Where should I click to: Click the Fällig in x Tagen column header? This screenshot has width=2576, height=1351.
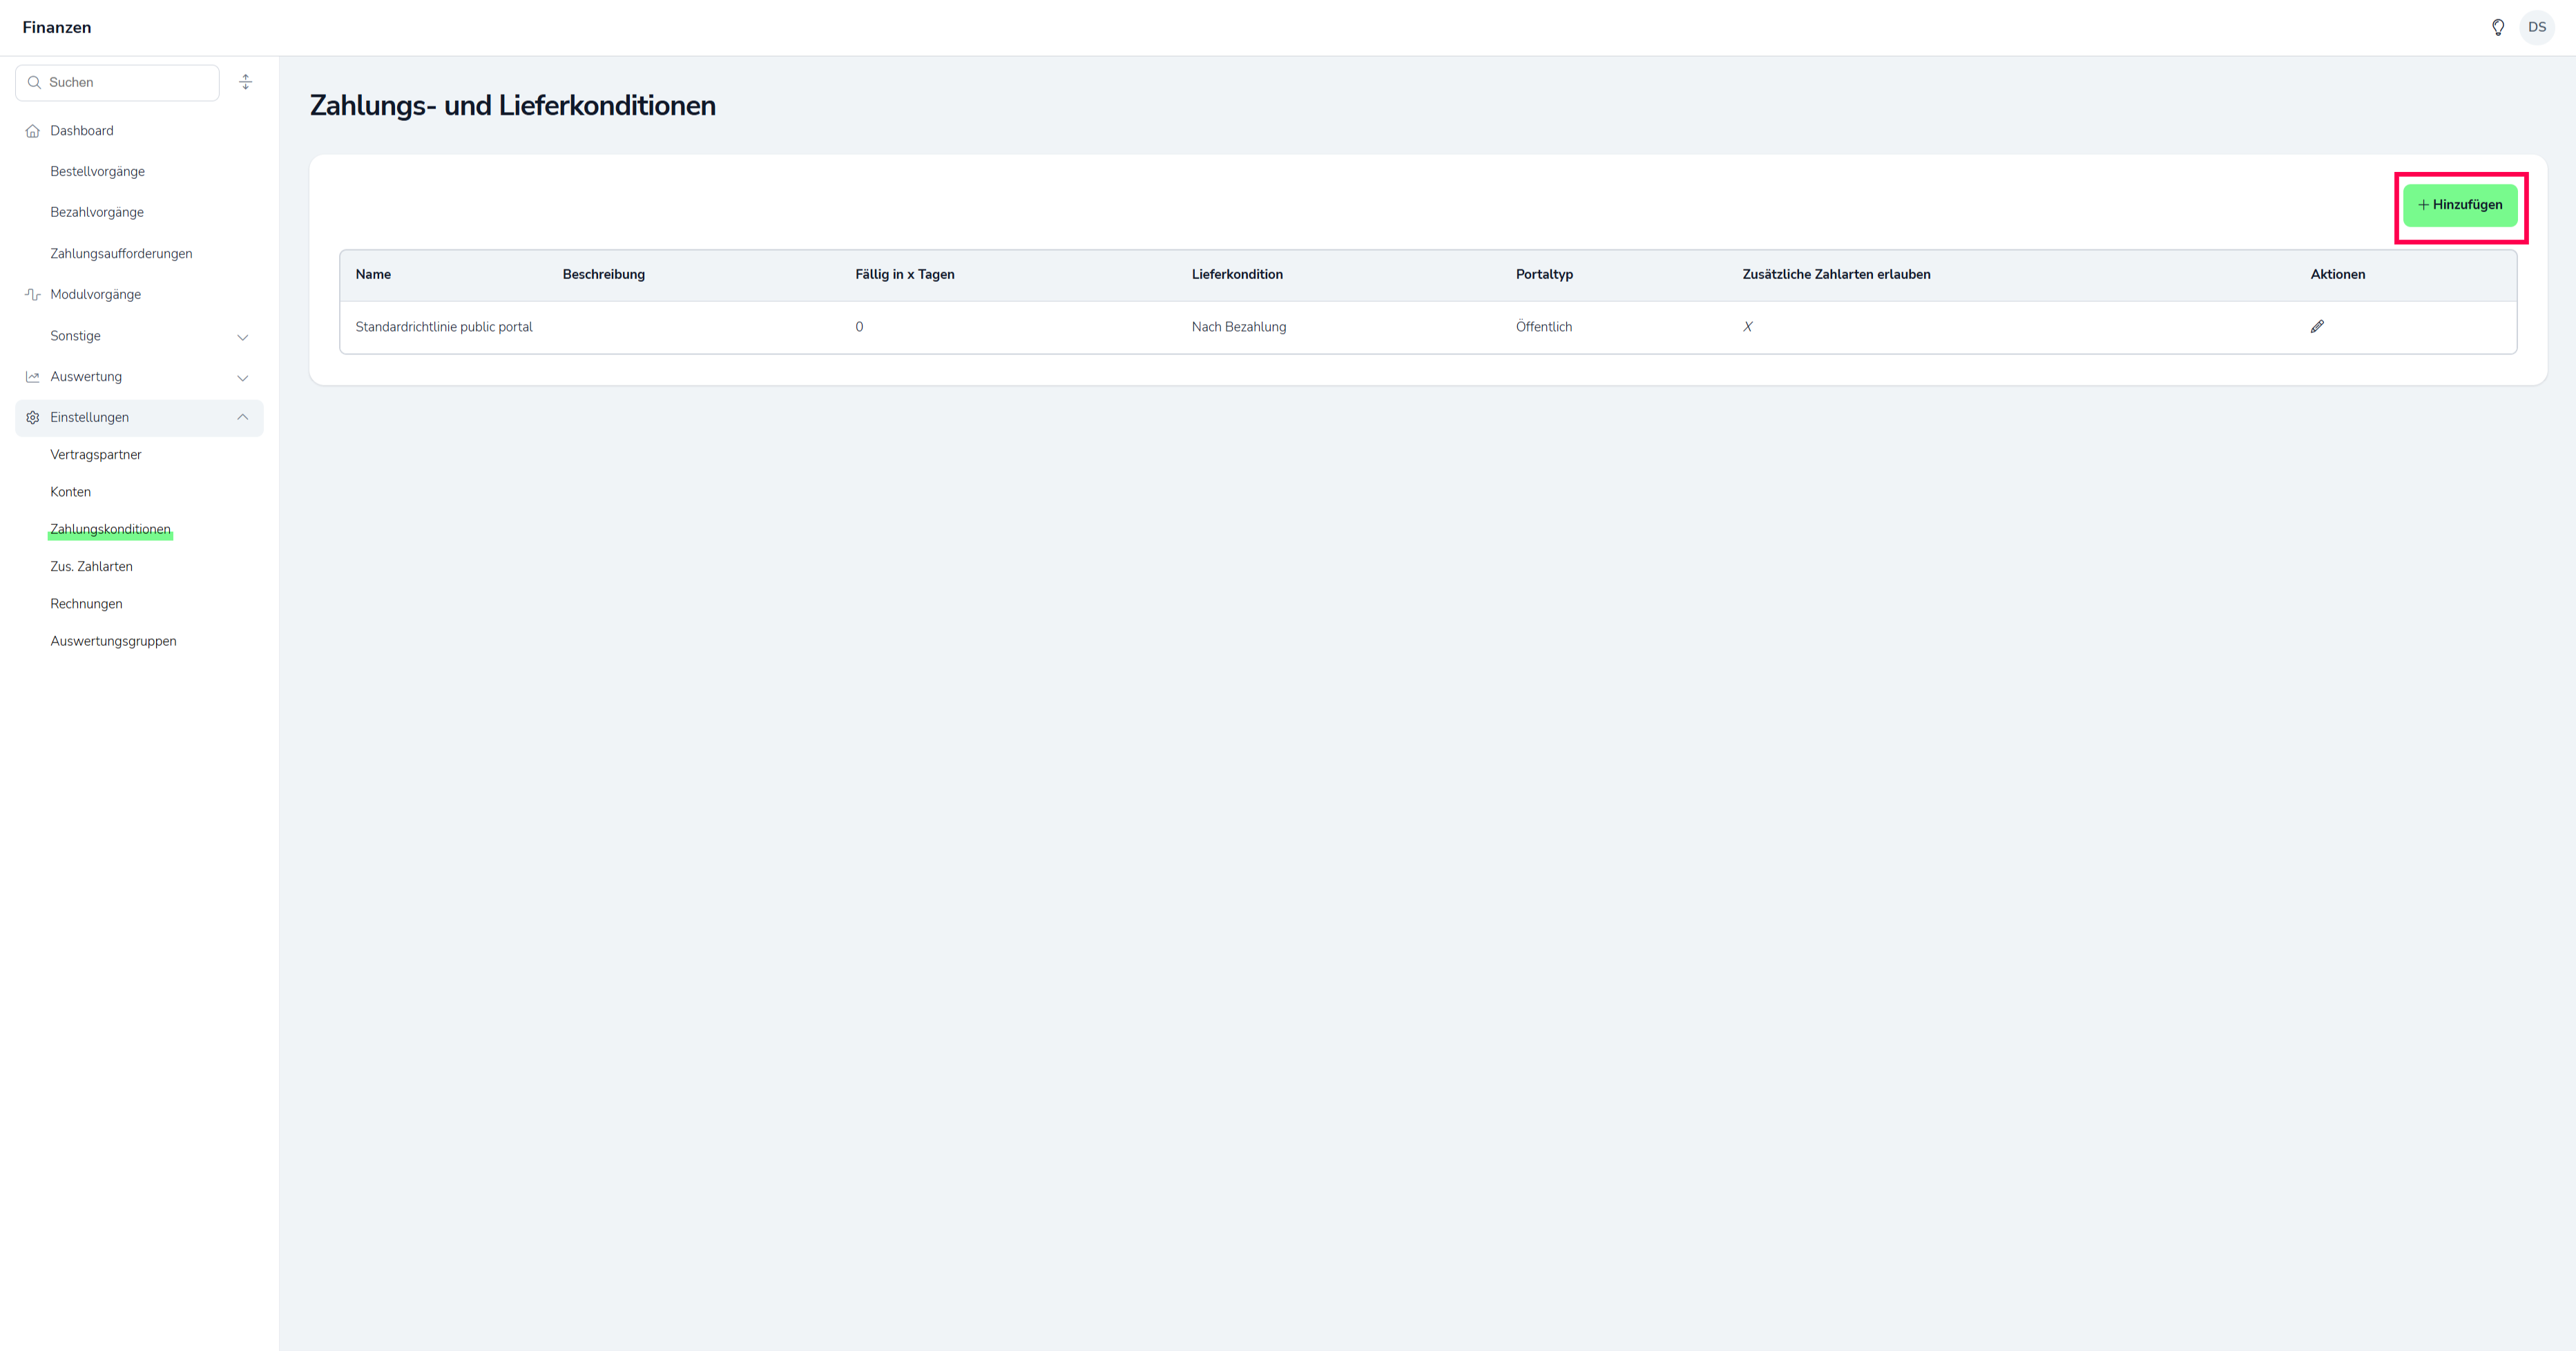(x=904, y=275)
